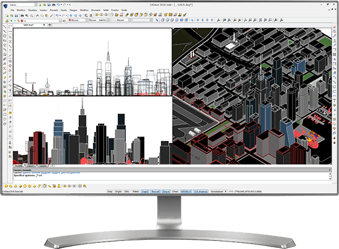Open the Guida menu
This screenshot has height=249, width=339.
point(124,10)
